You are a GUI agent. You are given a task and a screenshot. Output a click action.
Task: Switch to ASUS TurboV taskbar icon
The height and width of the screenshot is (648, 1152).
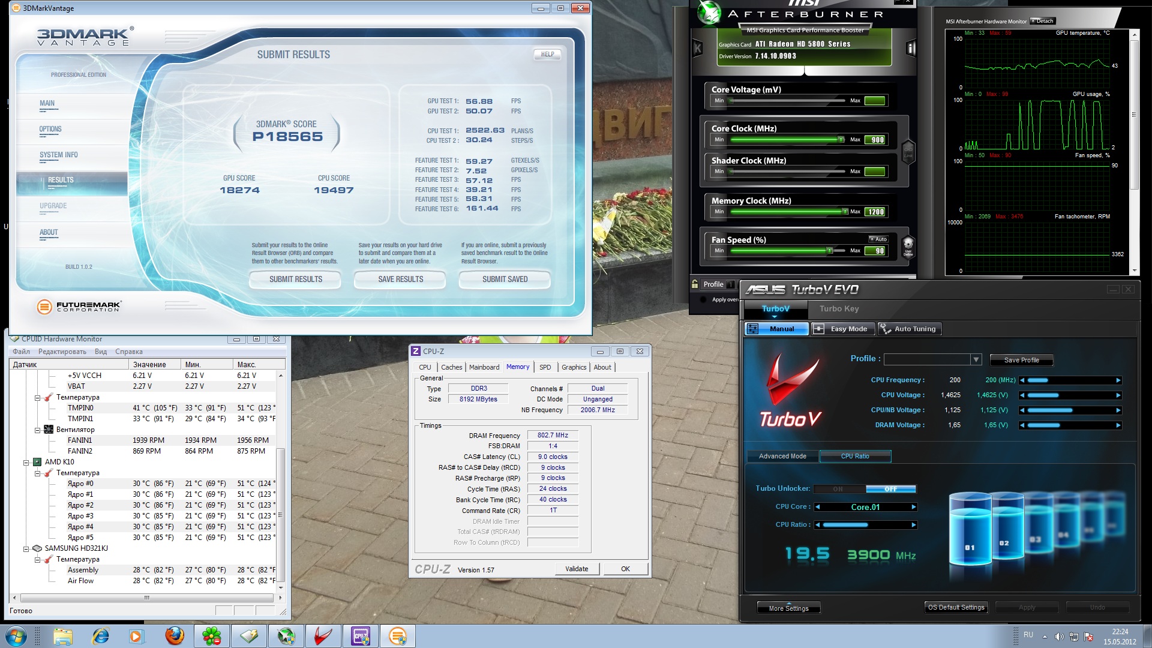click(323, 636)
